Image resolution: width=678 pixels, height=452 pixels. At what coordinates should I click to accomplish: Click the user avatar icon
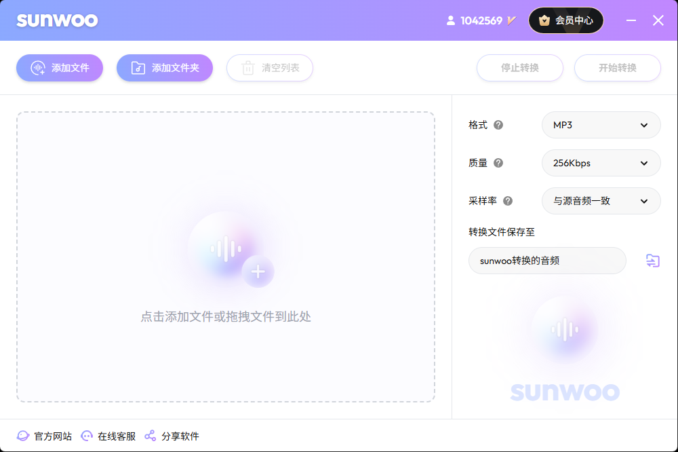click(x=451, y=20)
